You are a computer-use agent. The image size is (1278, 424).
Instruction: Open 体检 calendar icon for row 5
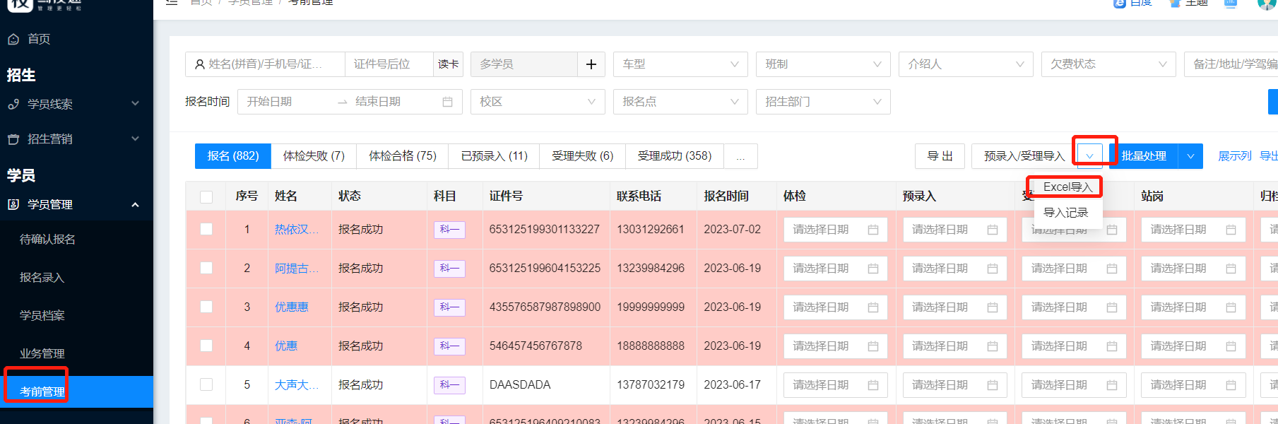click(x=873, y=385)
